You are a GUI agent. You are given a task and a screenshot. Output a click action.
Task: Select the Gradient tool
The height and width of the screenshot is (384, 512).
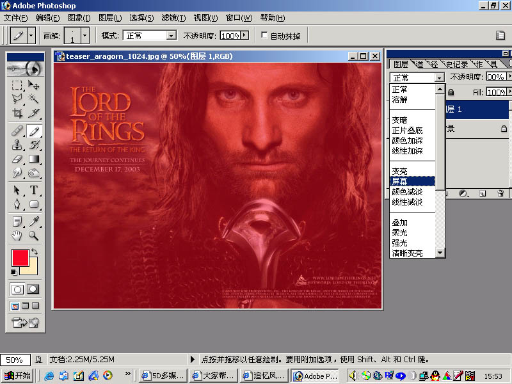(x=34, y=159)
